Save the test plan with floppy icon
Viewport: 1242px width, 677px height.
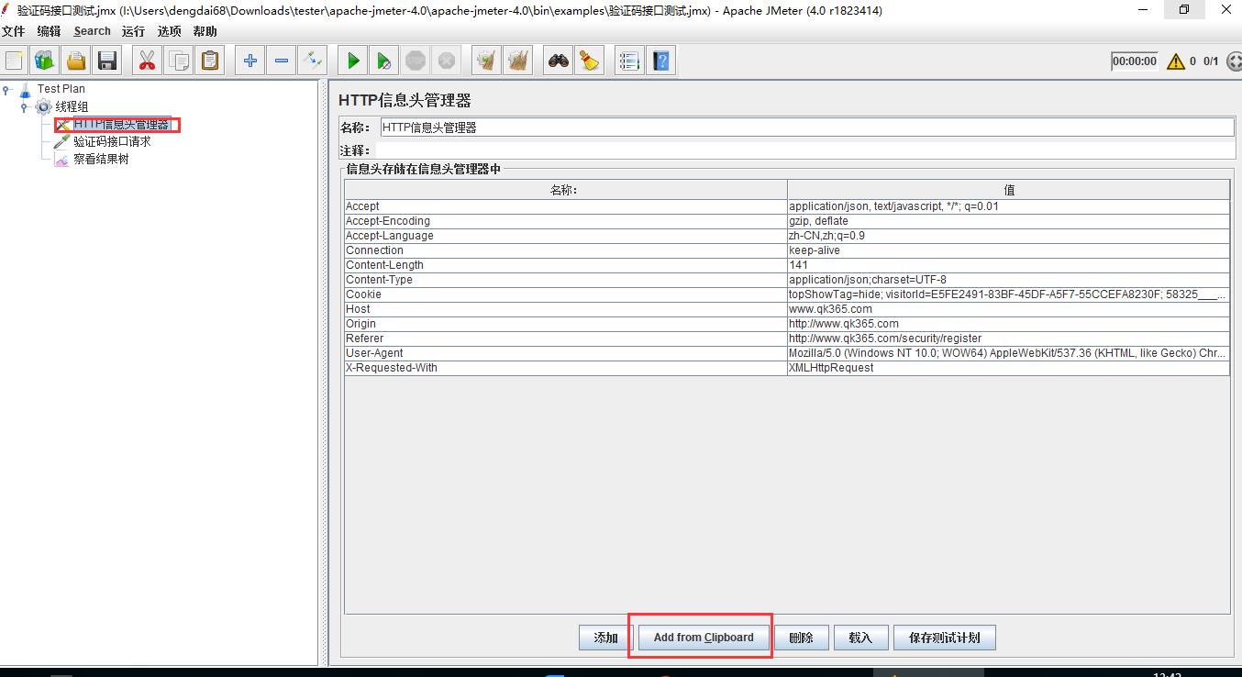pos(107,61)
